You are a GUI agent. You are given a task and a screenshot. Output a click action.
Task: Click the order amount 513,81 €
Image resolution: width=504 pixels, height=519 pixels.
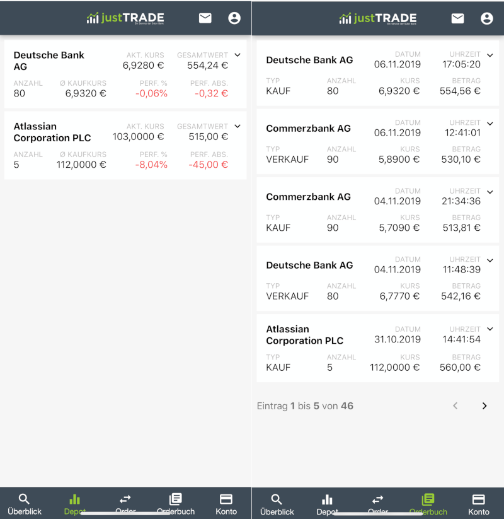tap(462, 228)
